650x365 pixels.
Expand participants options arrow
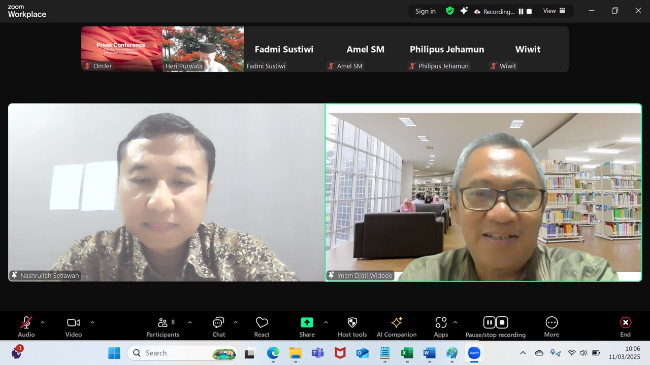190,322
